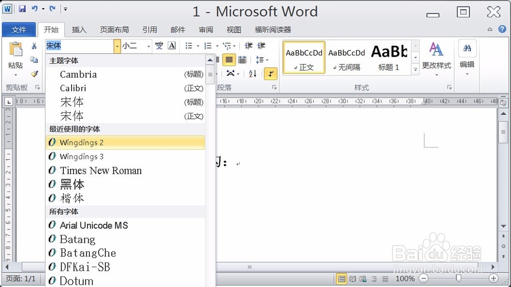511x287 pixels.
Task: Click the Sort A-Z icon
Action: click(252, 74)
